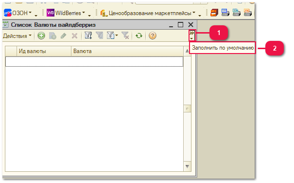Click the grayed delete X icon
The image size is (294, 183).
(x=75, y=36)
